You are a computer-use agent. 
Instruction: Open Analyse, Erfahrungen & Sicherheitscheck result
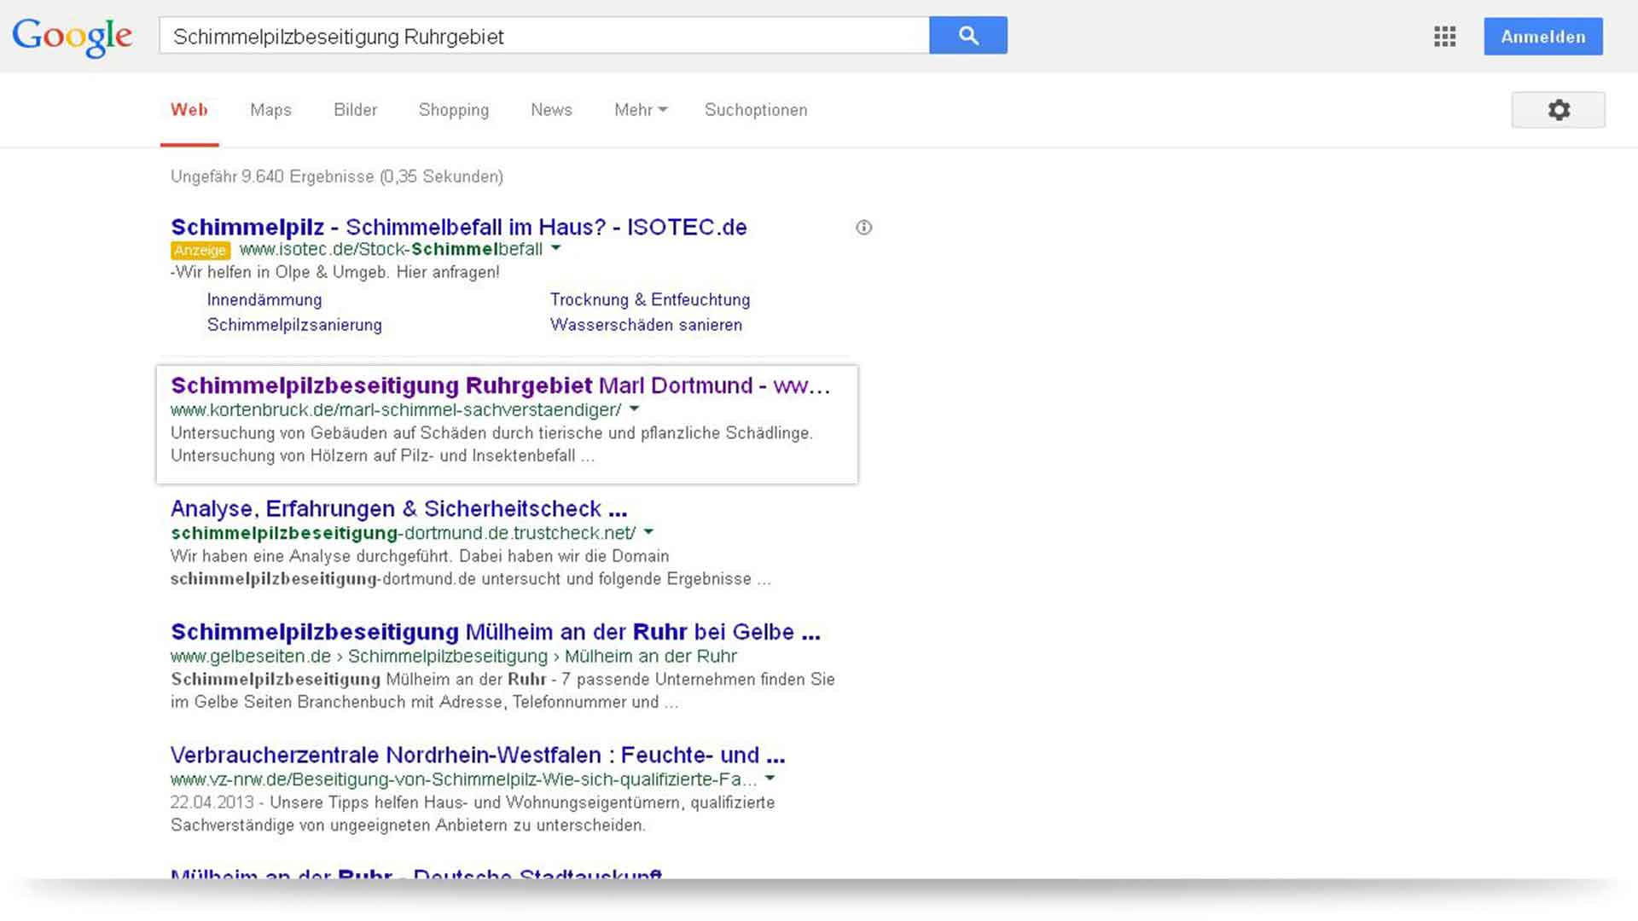click(399, 509)
